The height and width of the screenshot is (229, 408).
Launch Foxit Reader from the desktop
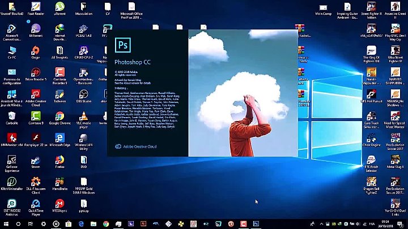[x=35, y=7]
